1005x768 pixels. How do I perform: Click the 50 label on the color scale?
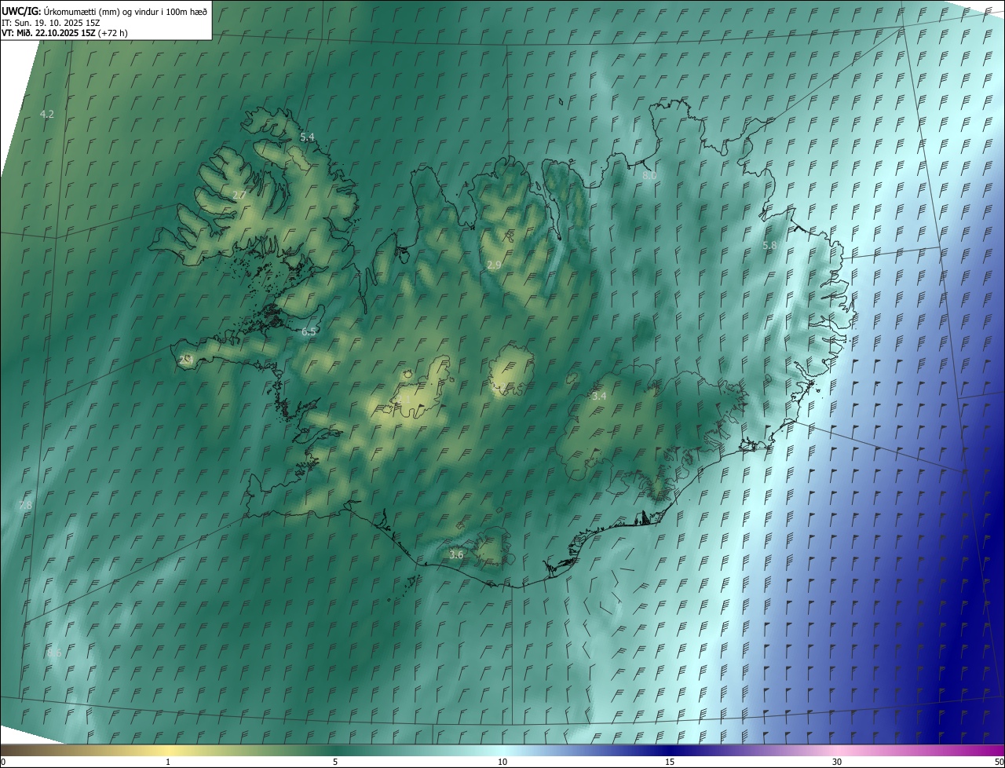(x=999, y=762)
